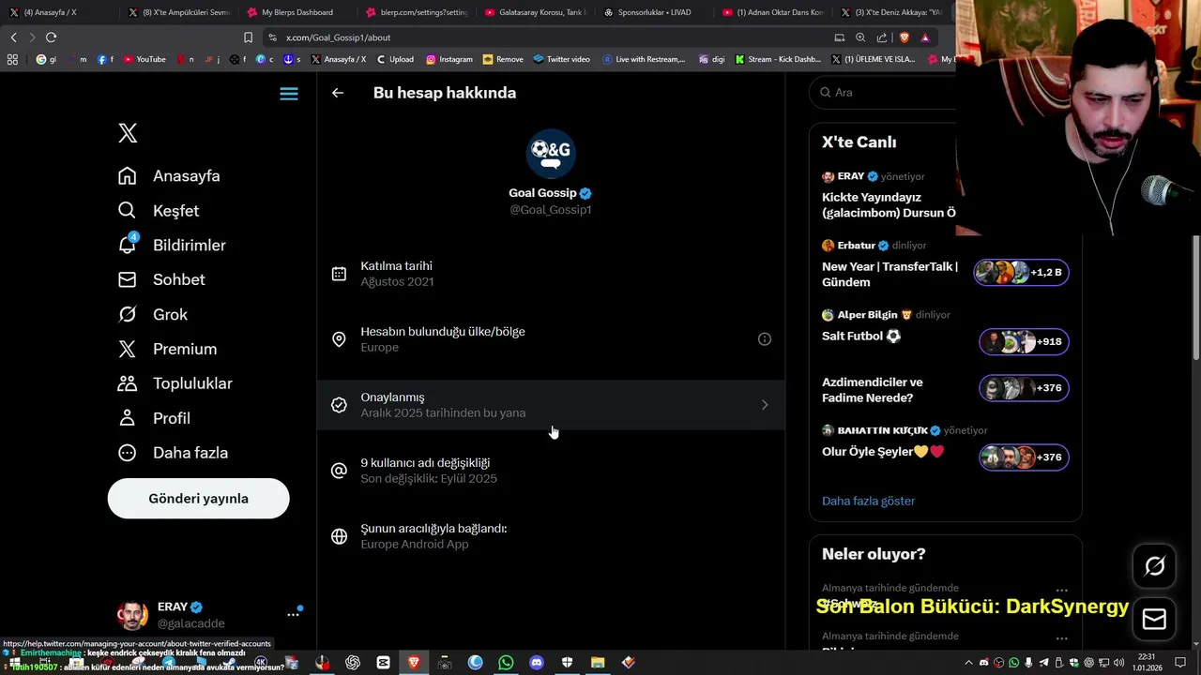Open WhatsApp from taskbar

point(506,663)
